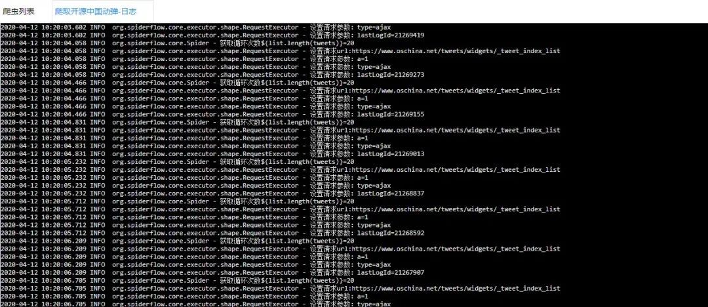Switch to the 爬虫列表 tab

[18, 11]
